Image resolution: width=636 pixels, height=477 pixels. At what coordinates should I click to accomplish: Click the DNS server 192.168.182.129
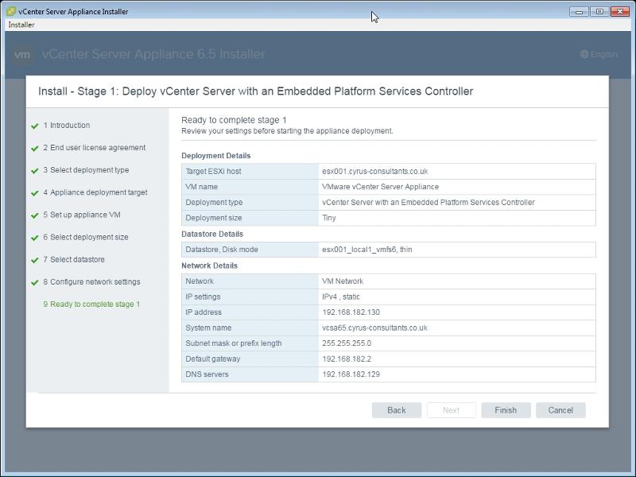click(351, 374)
